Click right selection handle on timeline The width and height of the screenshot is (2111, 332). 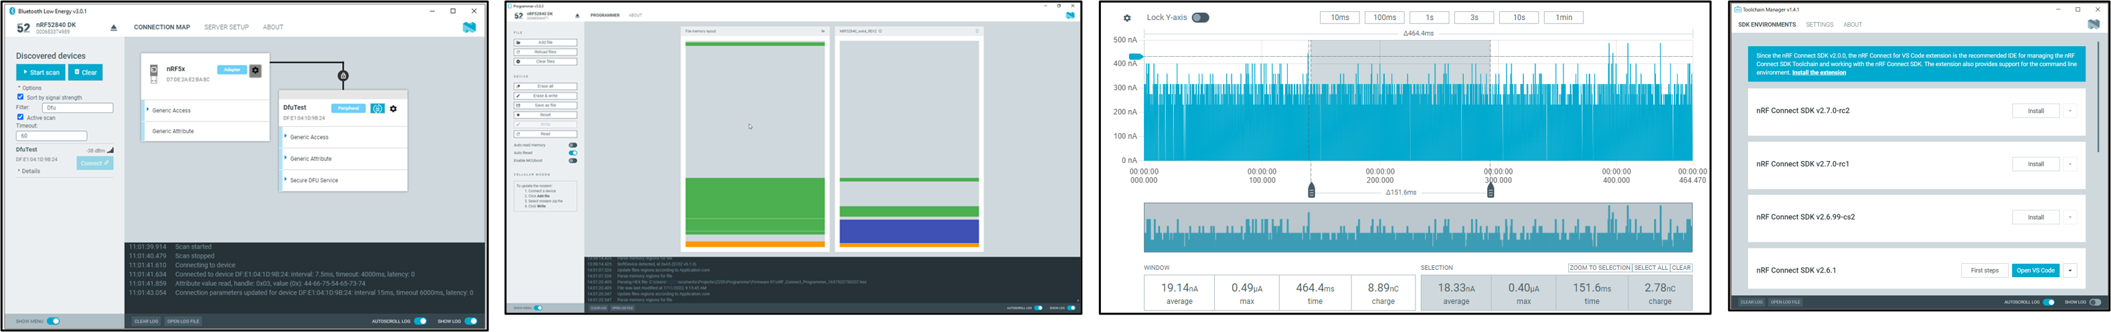click(1491, 190)
